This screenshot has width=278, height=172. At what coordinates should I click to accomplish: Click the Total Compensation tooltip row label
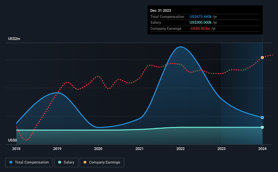tap(167, 17)
